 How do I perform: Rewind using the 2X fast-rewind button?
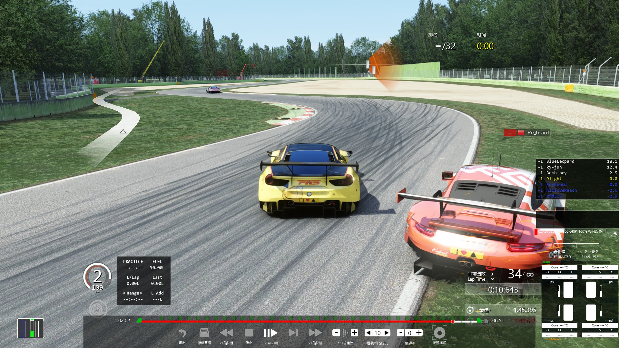tap(226, 333)
